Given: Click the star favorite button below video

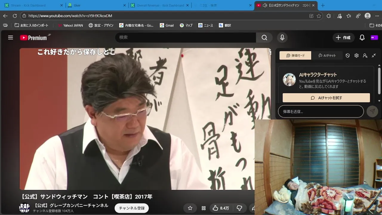Looking at the screenshot, I should tap(190, 208).
